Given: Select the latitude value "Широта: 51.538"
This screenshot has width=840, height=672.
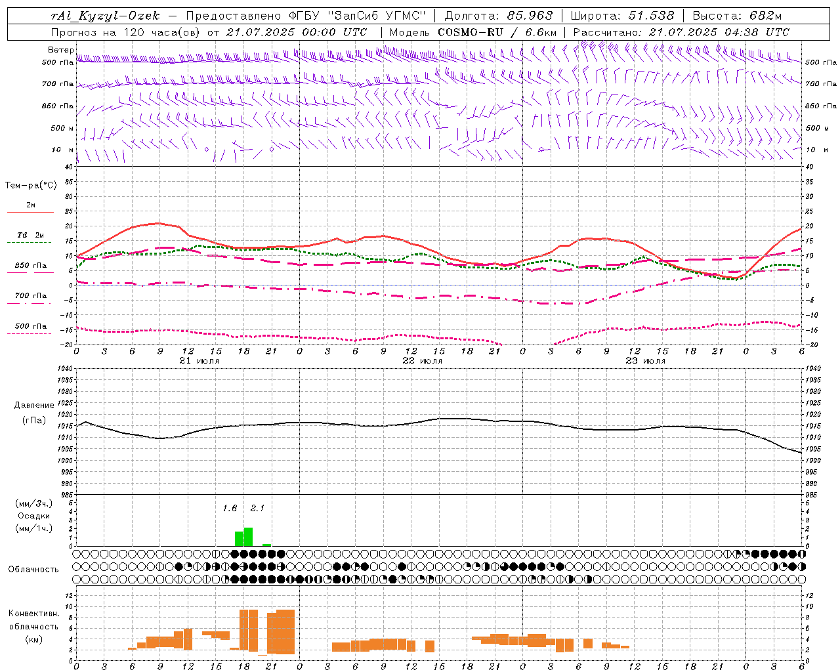Looking at the screenshot, I should click(x=622, y=16).
